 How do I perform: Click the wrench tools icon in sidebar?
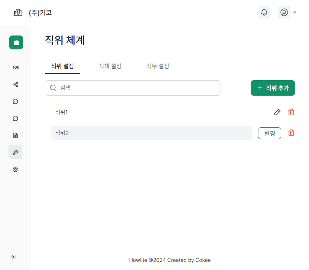[x=15, y=152]
